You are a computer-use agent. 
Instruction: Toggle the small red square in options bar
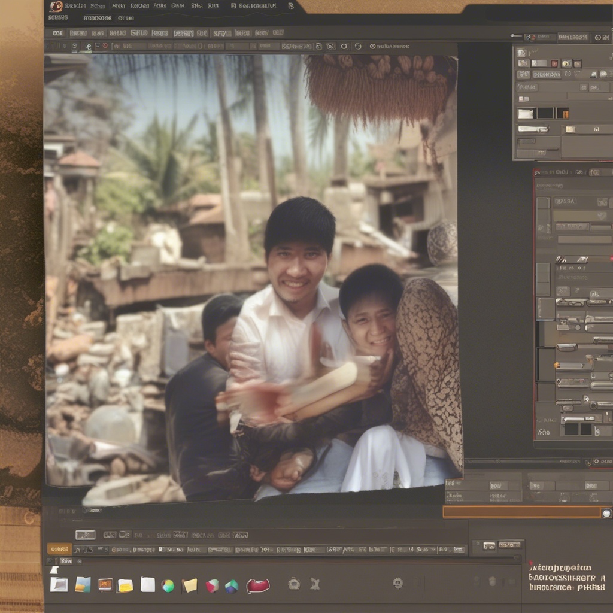pos(105,45)
